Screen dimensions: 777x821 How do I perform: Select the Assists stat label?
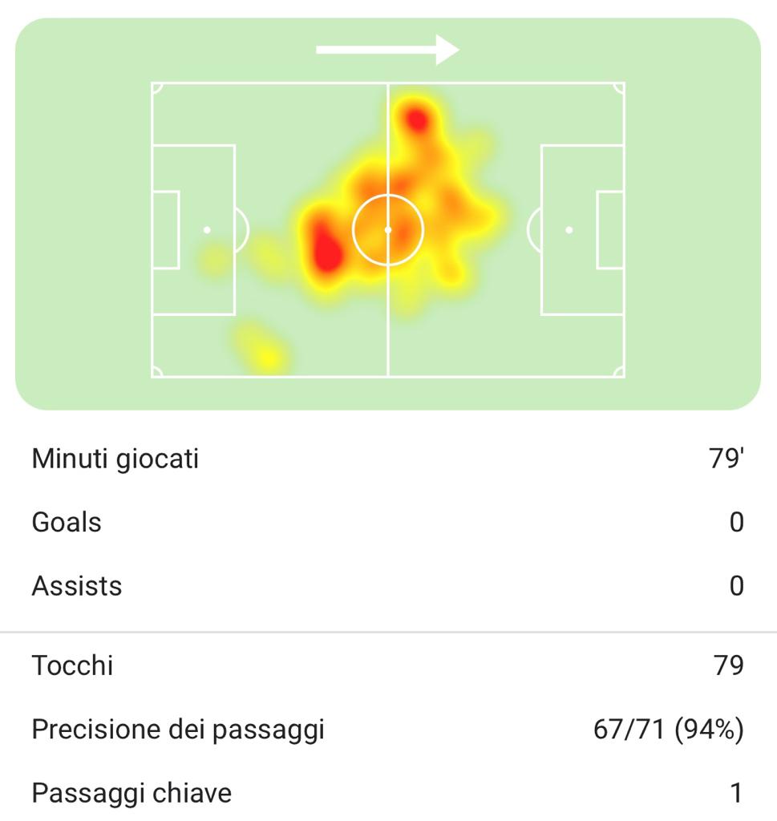coord(77,586)
